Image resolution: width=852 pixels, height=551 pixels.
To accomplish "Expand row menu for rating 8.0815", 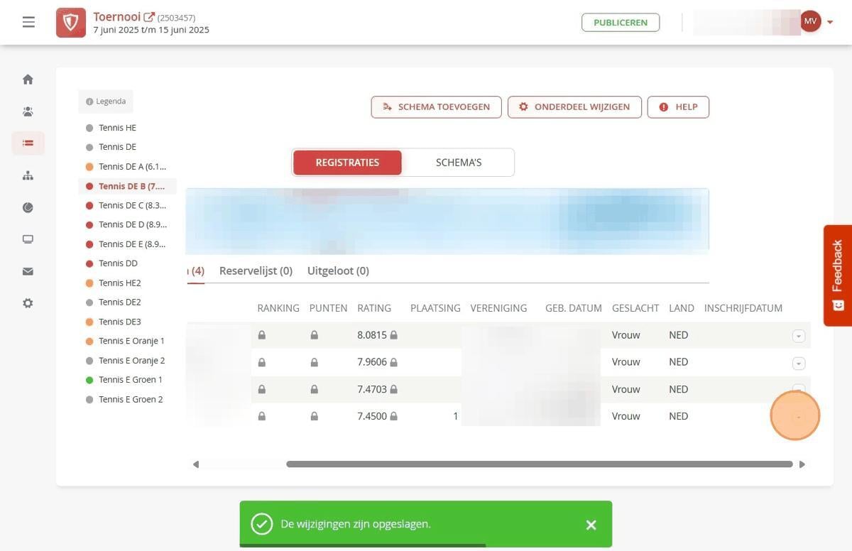I will tap(799, 336).
